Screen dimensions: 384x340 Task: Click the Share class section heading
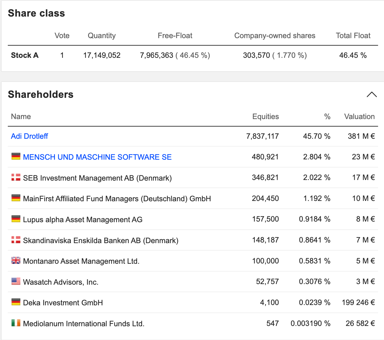tap(37, 13)
